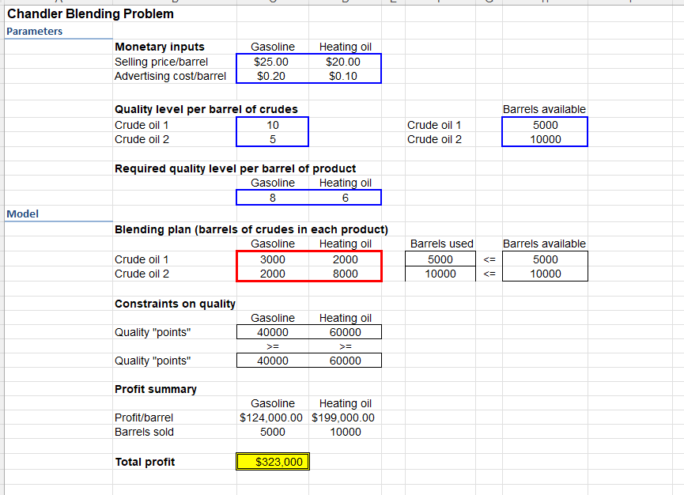Image resolution: width=684 pixels, height=495 pixels.
Task: Click the Parameters section heading
Action: (x=35, y=32)
